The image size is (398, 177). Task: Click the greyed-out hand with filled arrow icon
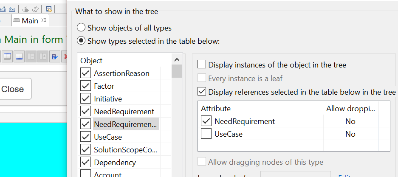[25, 9]
